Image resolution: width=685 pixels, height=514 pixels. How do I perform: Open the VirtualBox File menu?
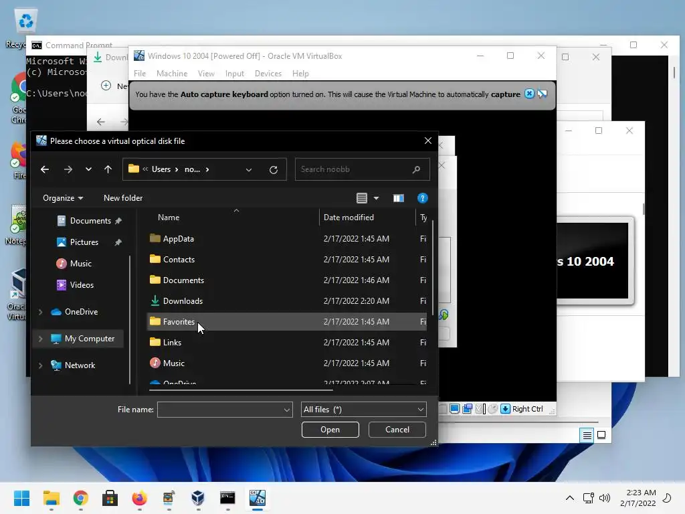point(140,74)
